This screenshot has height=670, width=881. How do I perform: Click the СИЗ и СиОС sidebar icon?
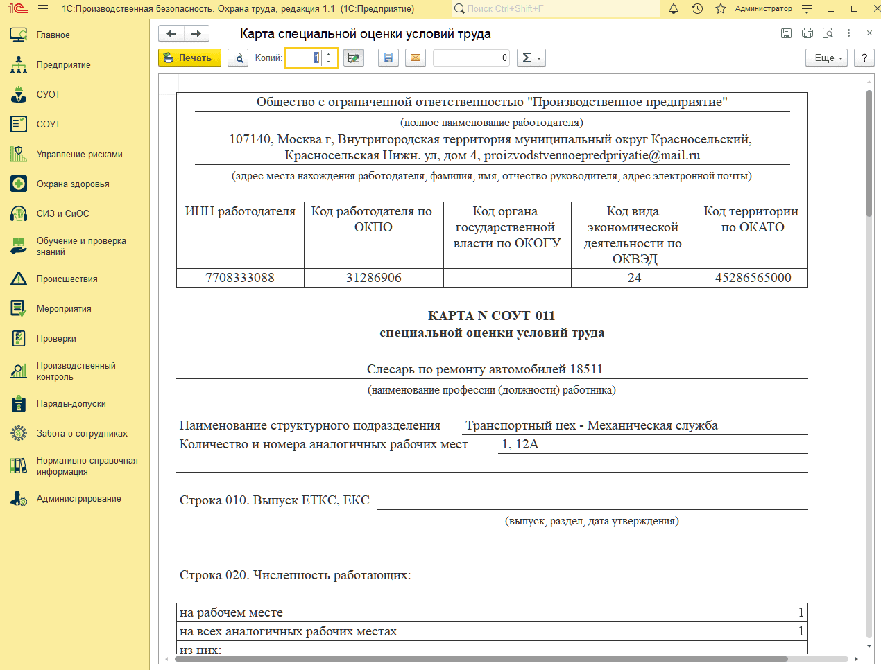coord(19,213)
